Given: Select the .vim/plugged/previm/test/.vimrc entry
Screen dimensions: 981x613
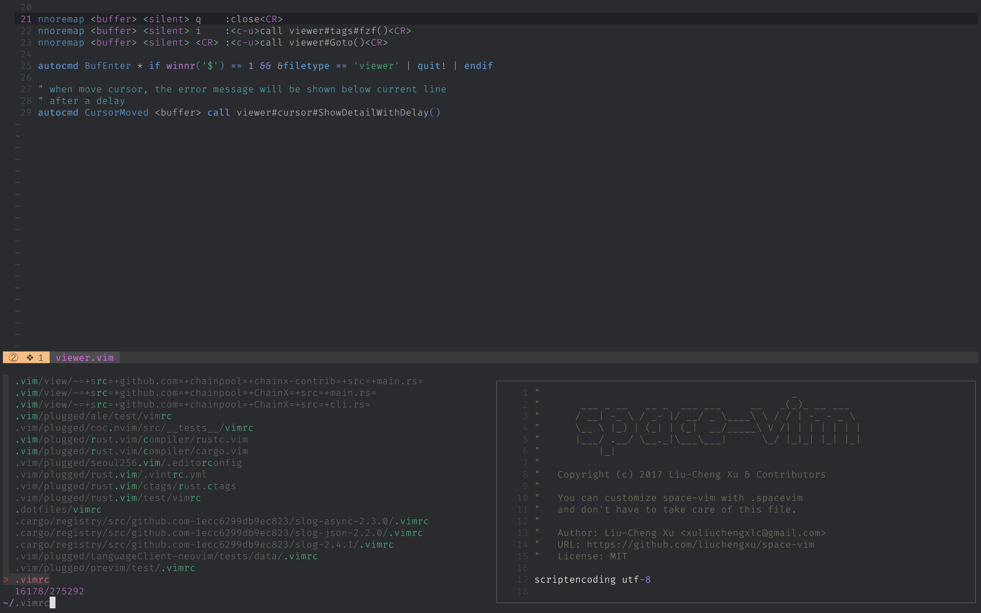Looking at the screenshot, I should click(105, 568).
